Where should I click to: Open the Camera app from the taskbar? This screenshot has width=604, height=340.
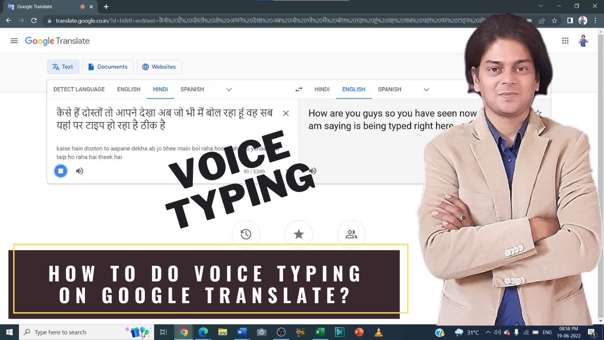click(x=261, y=332)
